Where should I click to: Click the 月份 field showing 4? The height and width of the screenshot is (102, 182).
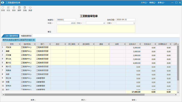[96, 23]
